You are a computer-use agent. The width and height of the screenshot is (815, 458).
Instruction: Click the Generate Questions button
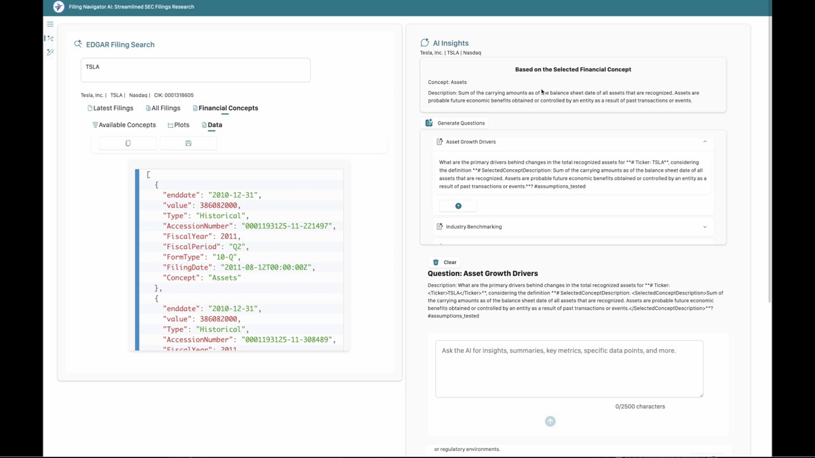pyautogui.click(x=455, y=123)
